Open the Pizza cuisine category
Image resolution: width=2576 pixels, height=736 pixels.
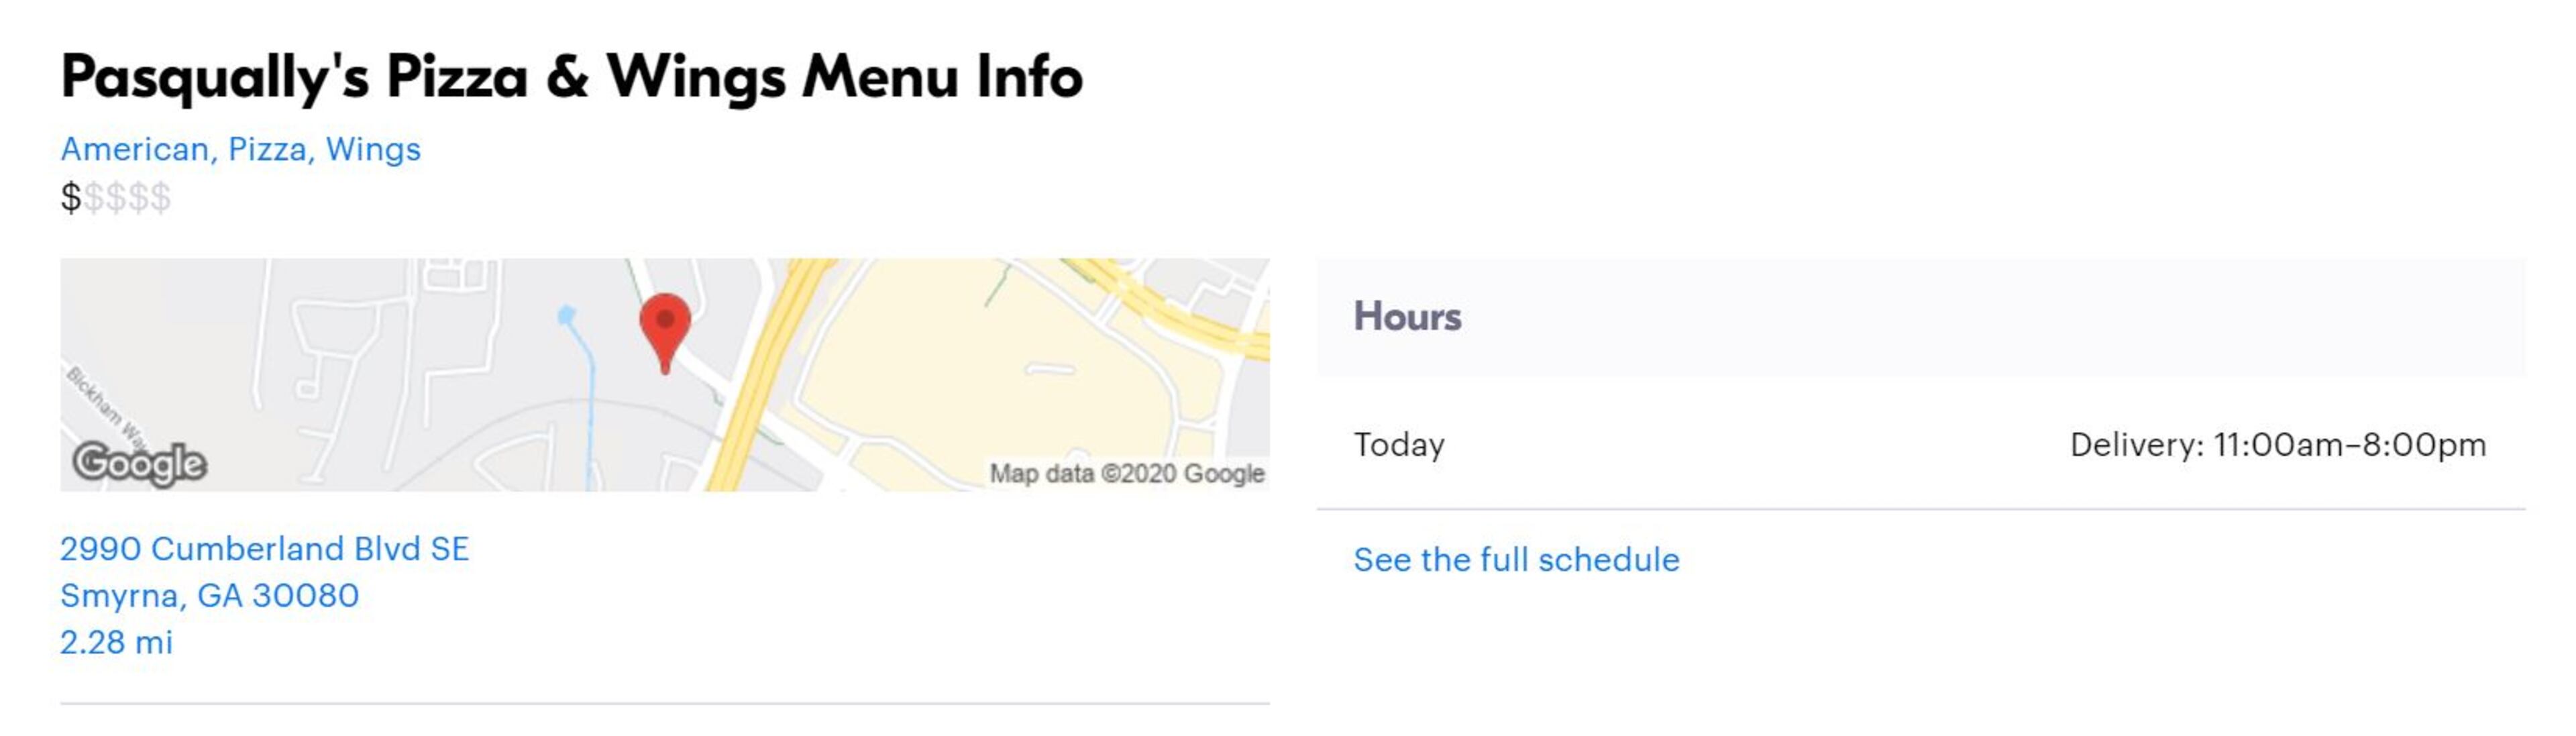point(268,148)
